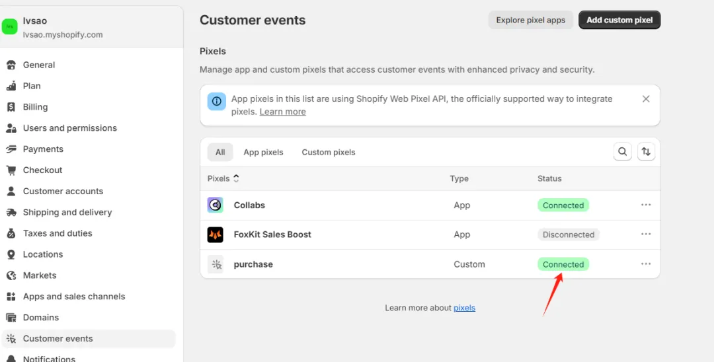The image size is (714, 362).
Task: Select the All pixels tab
Action: tap(220, 153)
